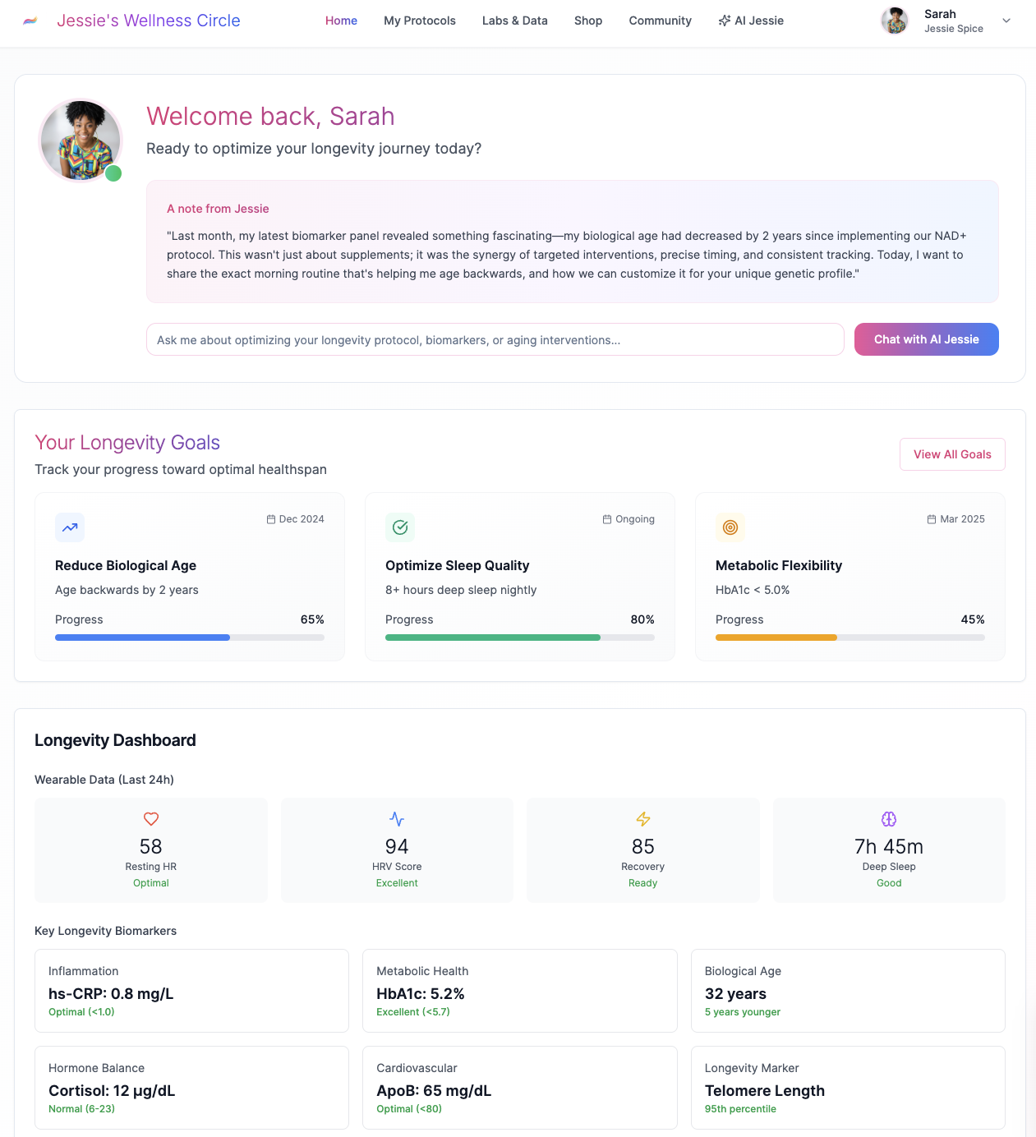This screenshot has width=1036, height=1137.
Task: Switch to the Labs & Data section
Action: tap(514, 21)
